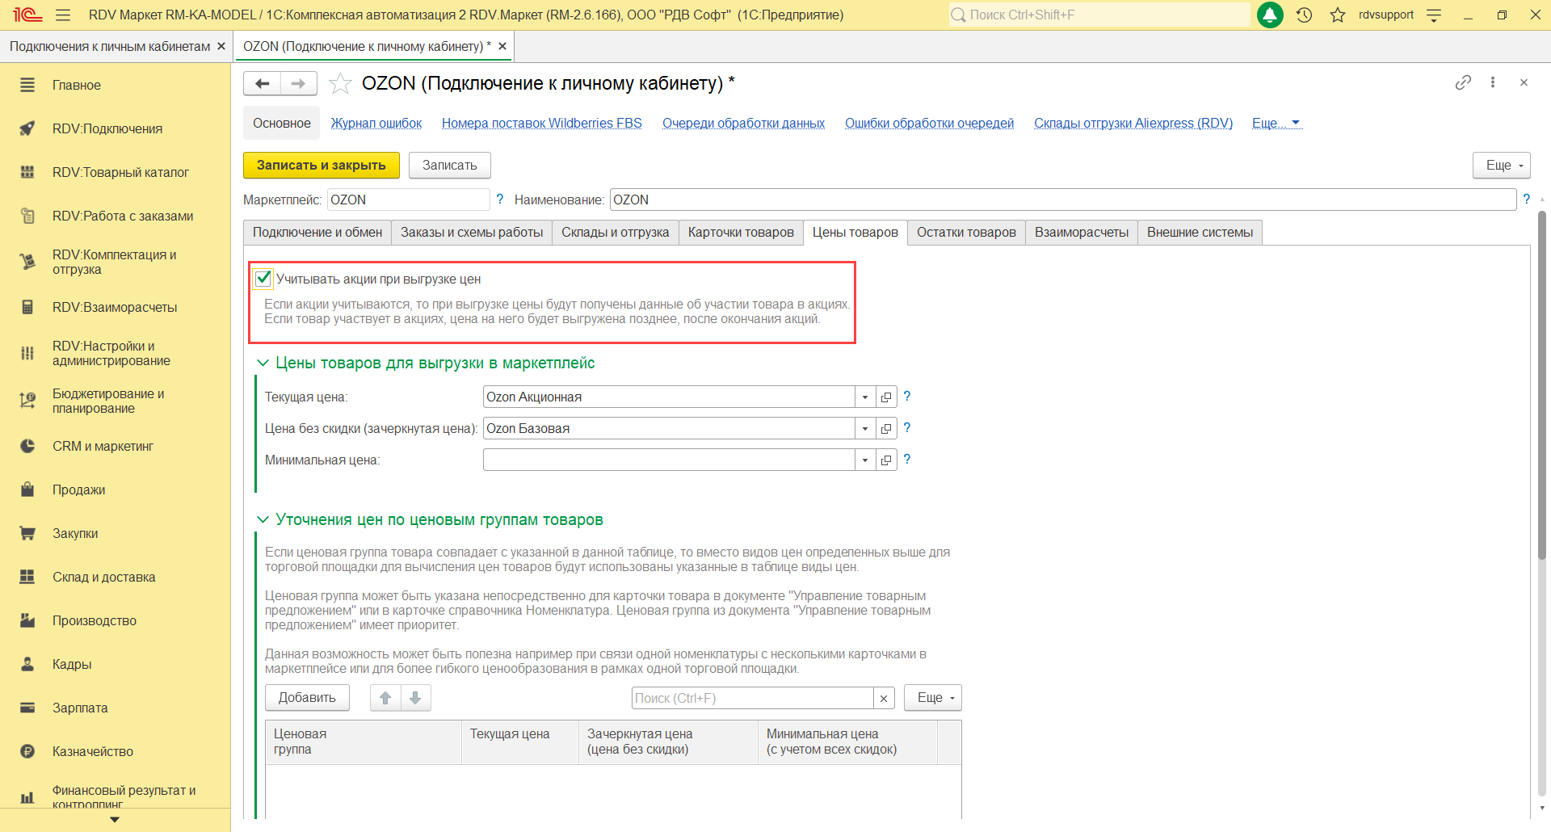Open Минимальная цена dropdown arrow
1551x832 pixels.
pyautogui.click(x=864, y=460)
